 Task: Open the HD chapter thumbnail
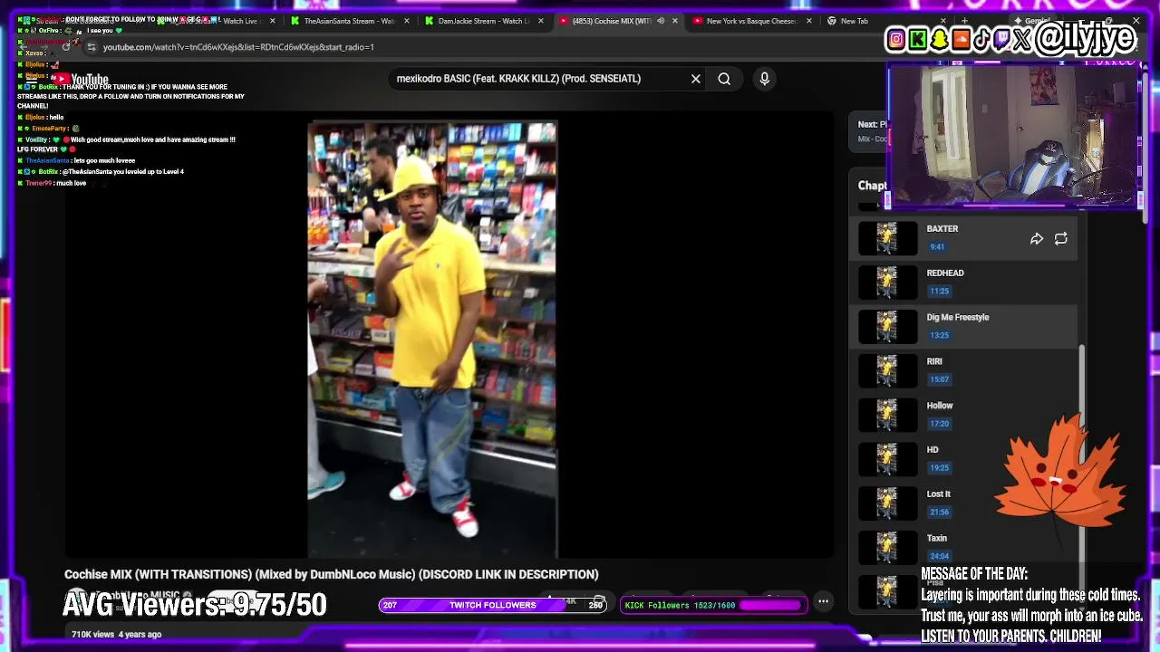[887, 459]
